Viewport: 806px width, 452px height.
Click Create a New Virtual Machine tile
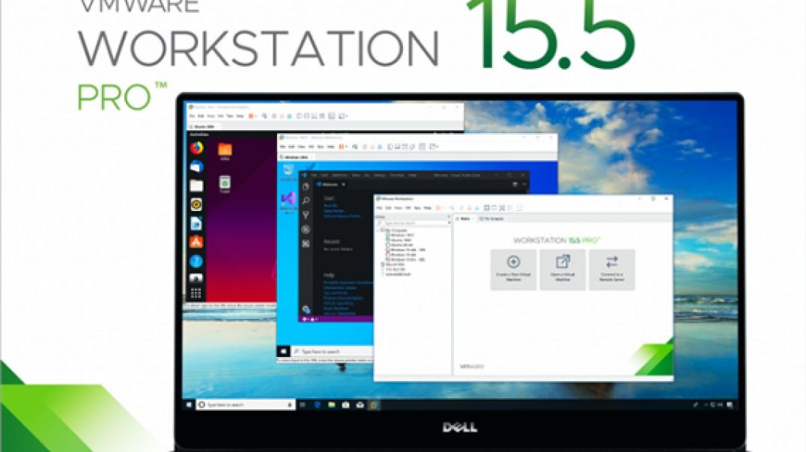pyautogui.click(x=513, y=269)
